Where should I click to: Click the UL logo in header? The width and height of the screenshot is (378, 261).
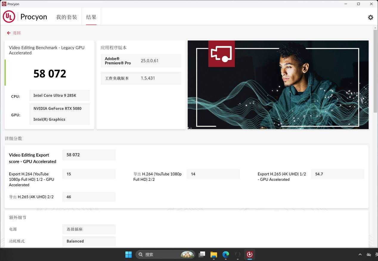(x=9, y=17)
